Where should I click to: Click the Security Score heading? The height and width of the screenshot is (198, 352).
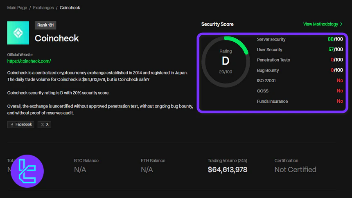pos(217,24)
